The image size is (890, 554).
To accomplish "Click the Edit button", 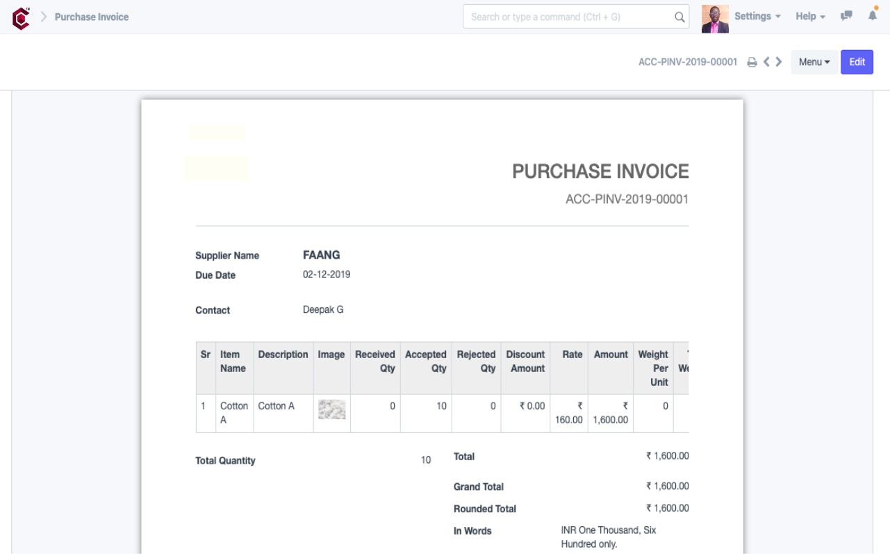I will pos(857,62).
